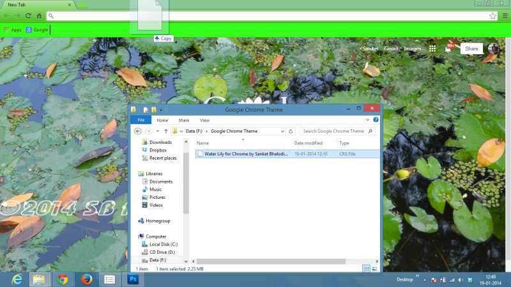Viewport: 511px width, 287px height.
Task: Click Google Share button
Action: (x=471, y=49)
